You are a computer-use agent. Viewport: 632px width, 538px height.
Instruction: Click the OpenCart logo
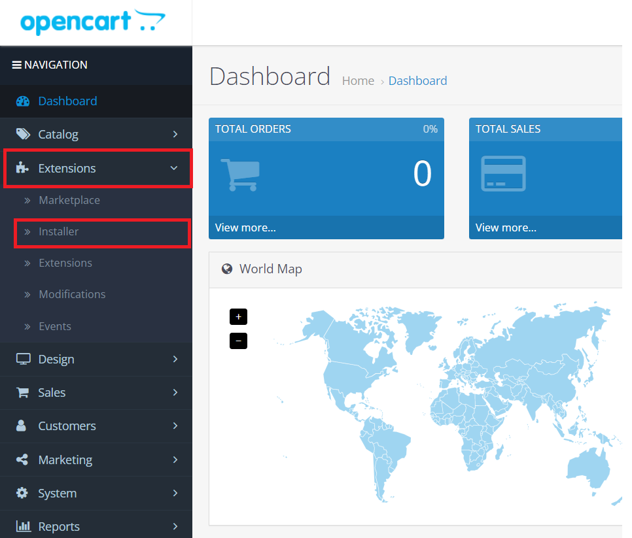click(92, 22)
